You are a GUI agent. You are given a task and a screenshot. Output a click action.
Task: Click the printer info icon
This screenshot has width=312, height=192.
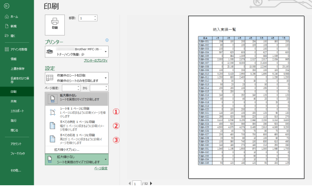point(107,40)
